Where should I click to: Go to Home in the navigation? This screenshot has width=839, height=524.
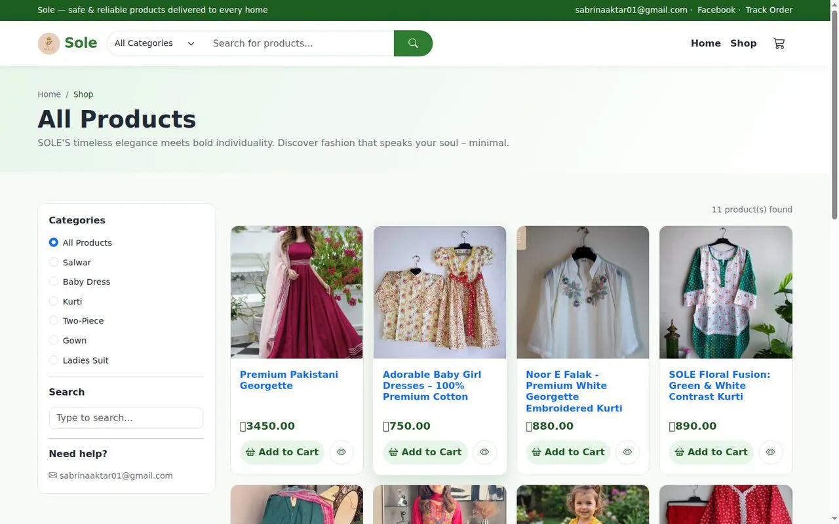coord(705,43)
